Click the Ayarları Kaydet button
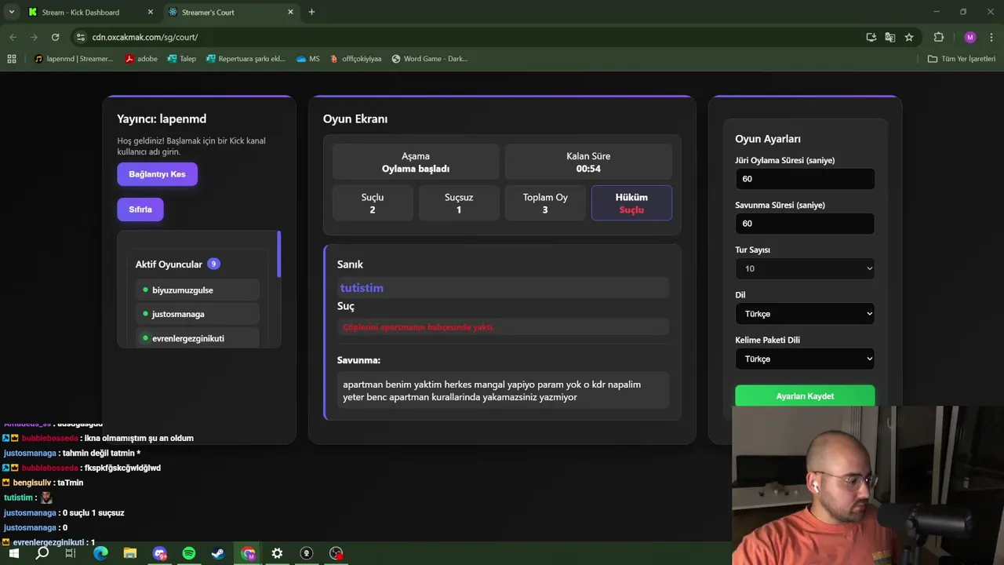Screen dimensions: 1004x565 click(805, 395)
